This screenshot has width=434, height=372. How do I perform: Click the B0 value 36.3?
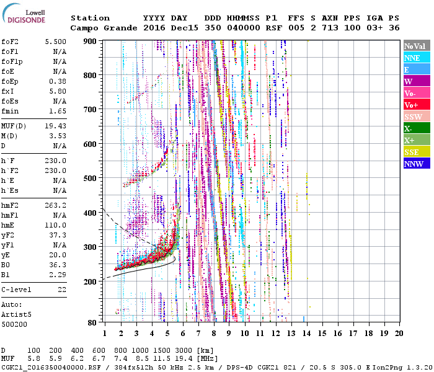pyautogui.click(x=58, y=265)
